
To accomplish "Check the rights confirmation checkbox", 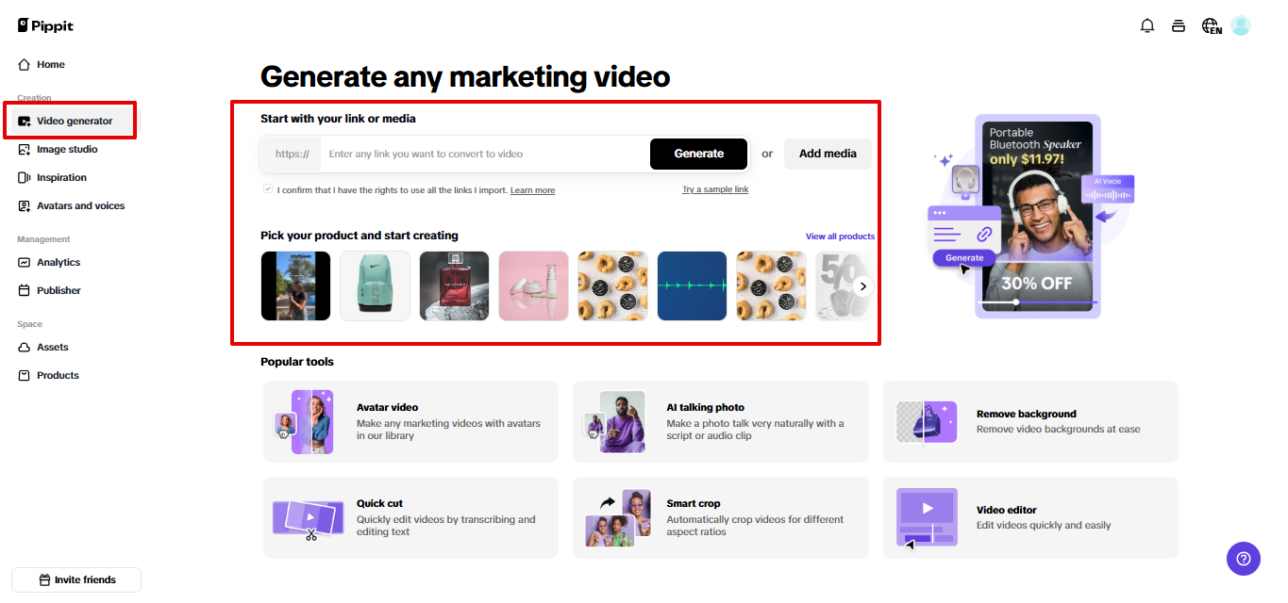I will [267, 189].
